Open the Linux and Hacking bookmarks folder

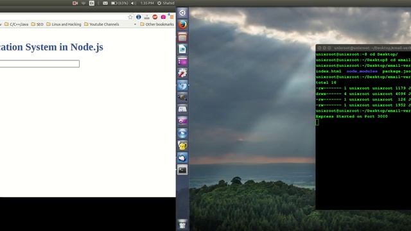coord(64,24)
